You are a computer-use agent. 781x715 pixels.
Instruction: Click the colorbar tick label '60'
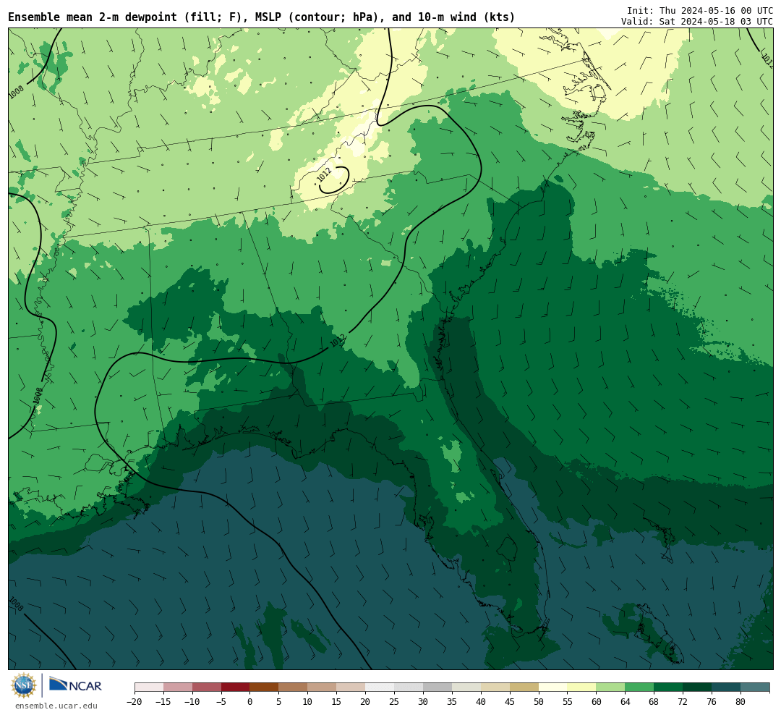596,701
